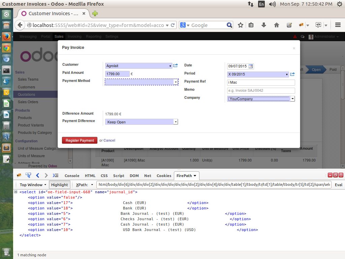Click the XPath expression input field
Viewport: 345px width, 259px height.
(x=214, y=184)
